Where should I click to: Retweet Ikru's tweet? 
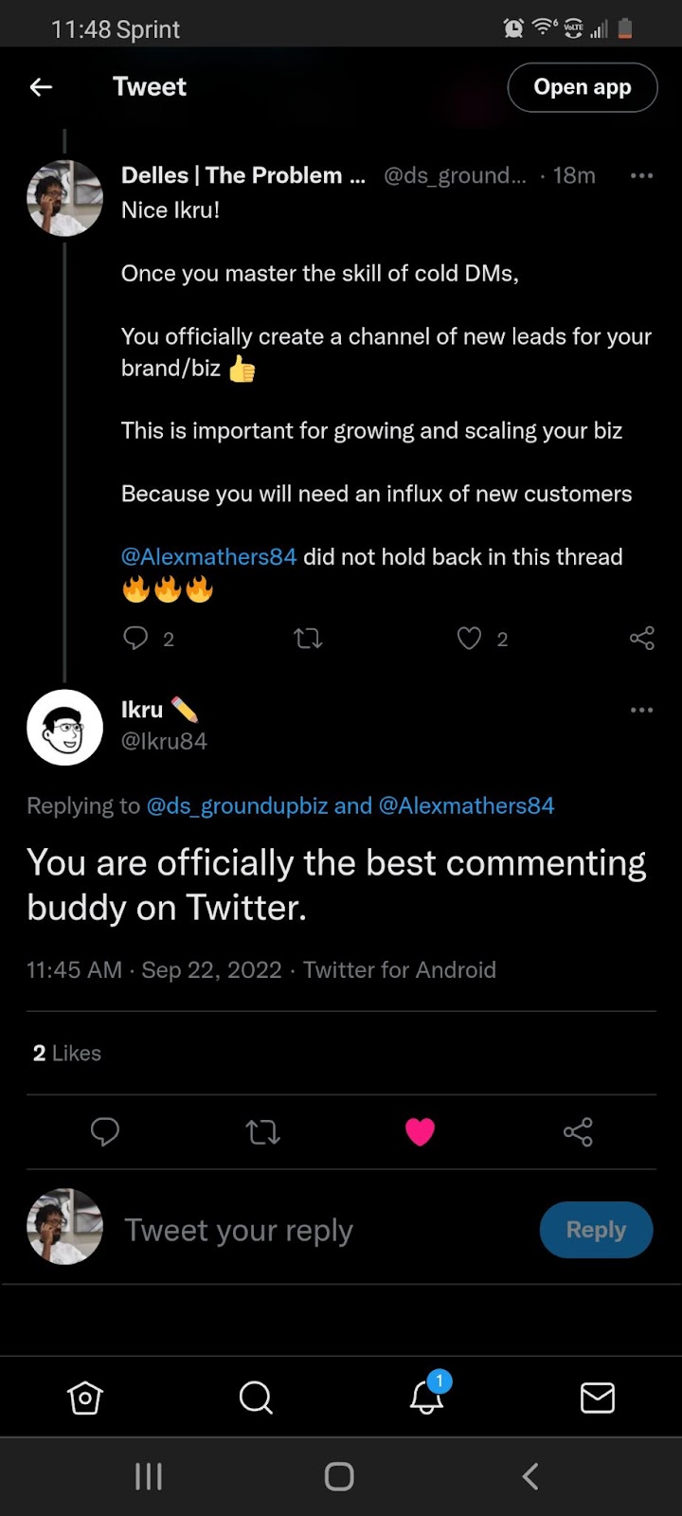[x=262, y=1131]
